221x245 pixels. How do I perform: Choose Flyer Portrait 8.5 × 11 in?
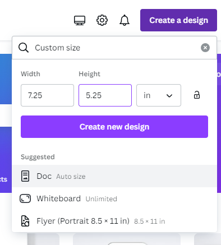click(x=114, y=221)
